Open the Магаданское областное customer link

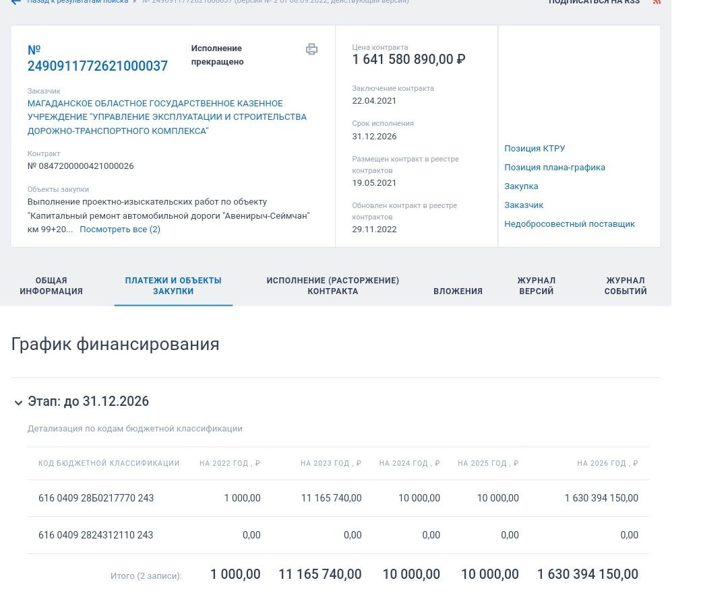[x=166, y=117]
